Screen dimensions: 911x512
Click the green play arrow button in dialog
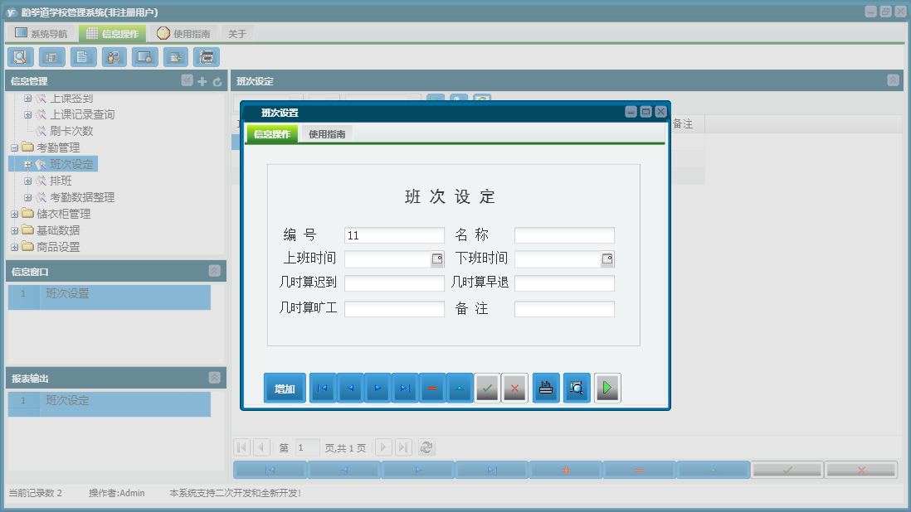(607, 388)
